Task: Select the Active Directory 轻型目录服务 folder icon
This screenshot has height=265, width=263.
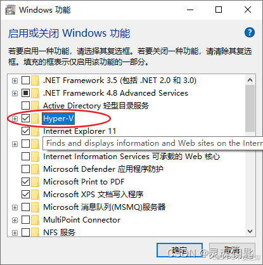Action: [35, 106]
